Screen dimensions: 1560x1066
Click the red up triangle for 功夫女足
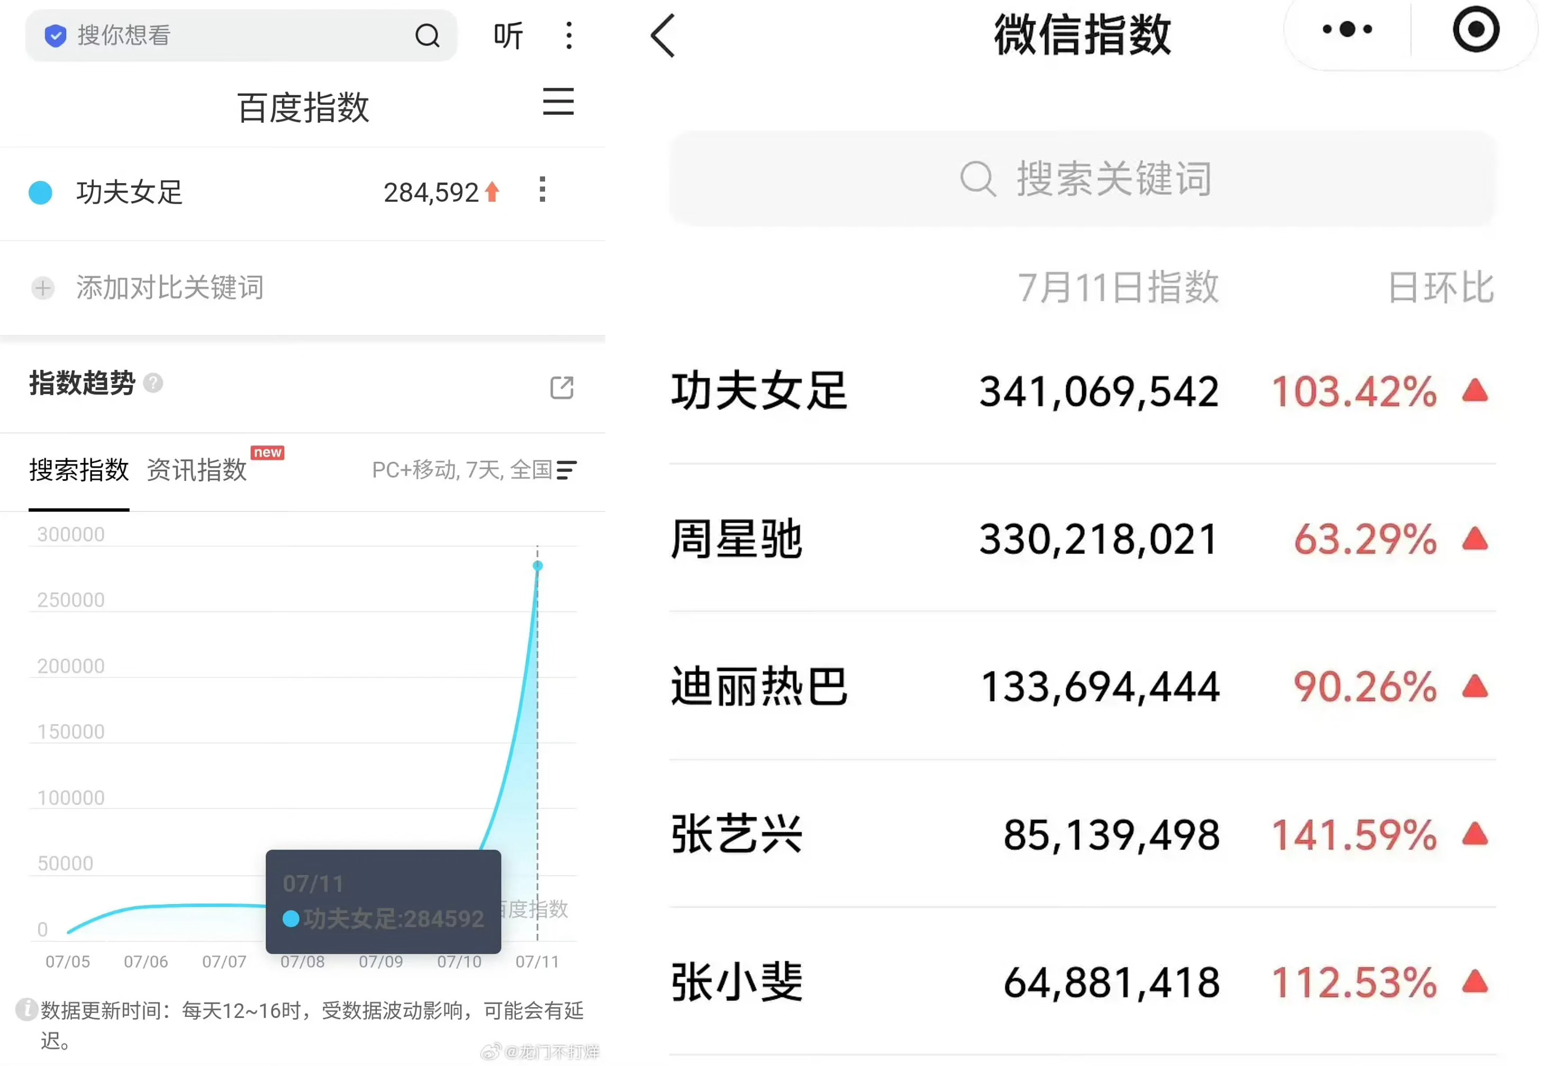click(1475, 390)
